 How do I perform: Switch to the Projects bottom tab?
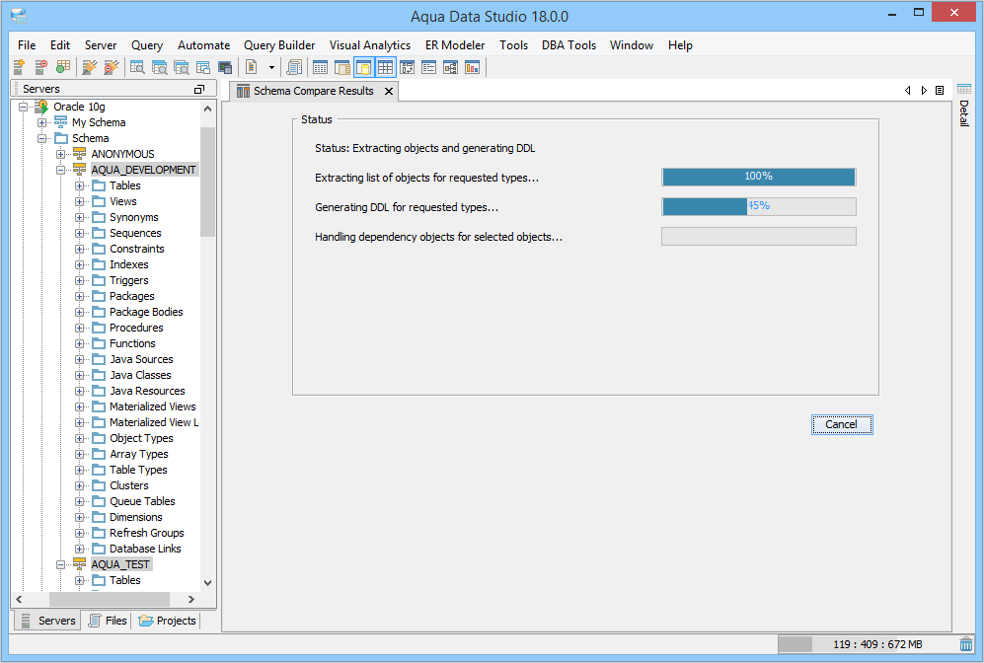click(x=168, y=621)
